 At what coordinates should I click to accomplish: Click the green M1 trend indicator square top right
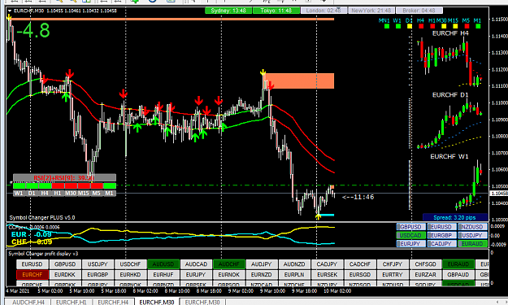[x=478, y=26]
